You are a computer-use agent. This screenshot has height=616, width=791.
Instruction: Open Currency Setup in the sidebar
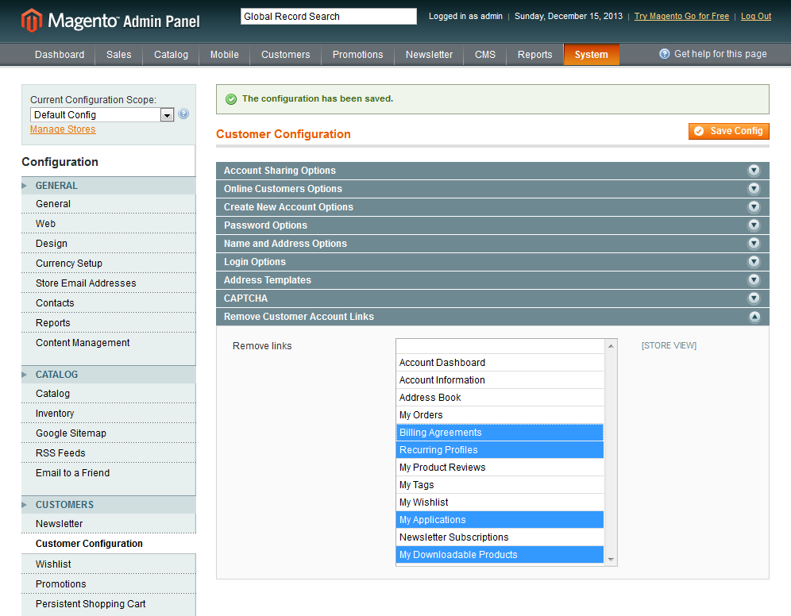[109, 263]
